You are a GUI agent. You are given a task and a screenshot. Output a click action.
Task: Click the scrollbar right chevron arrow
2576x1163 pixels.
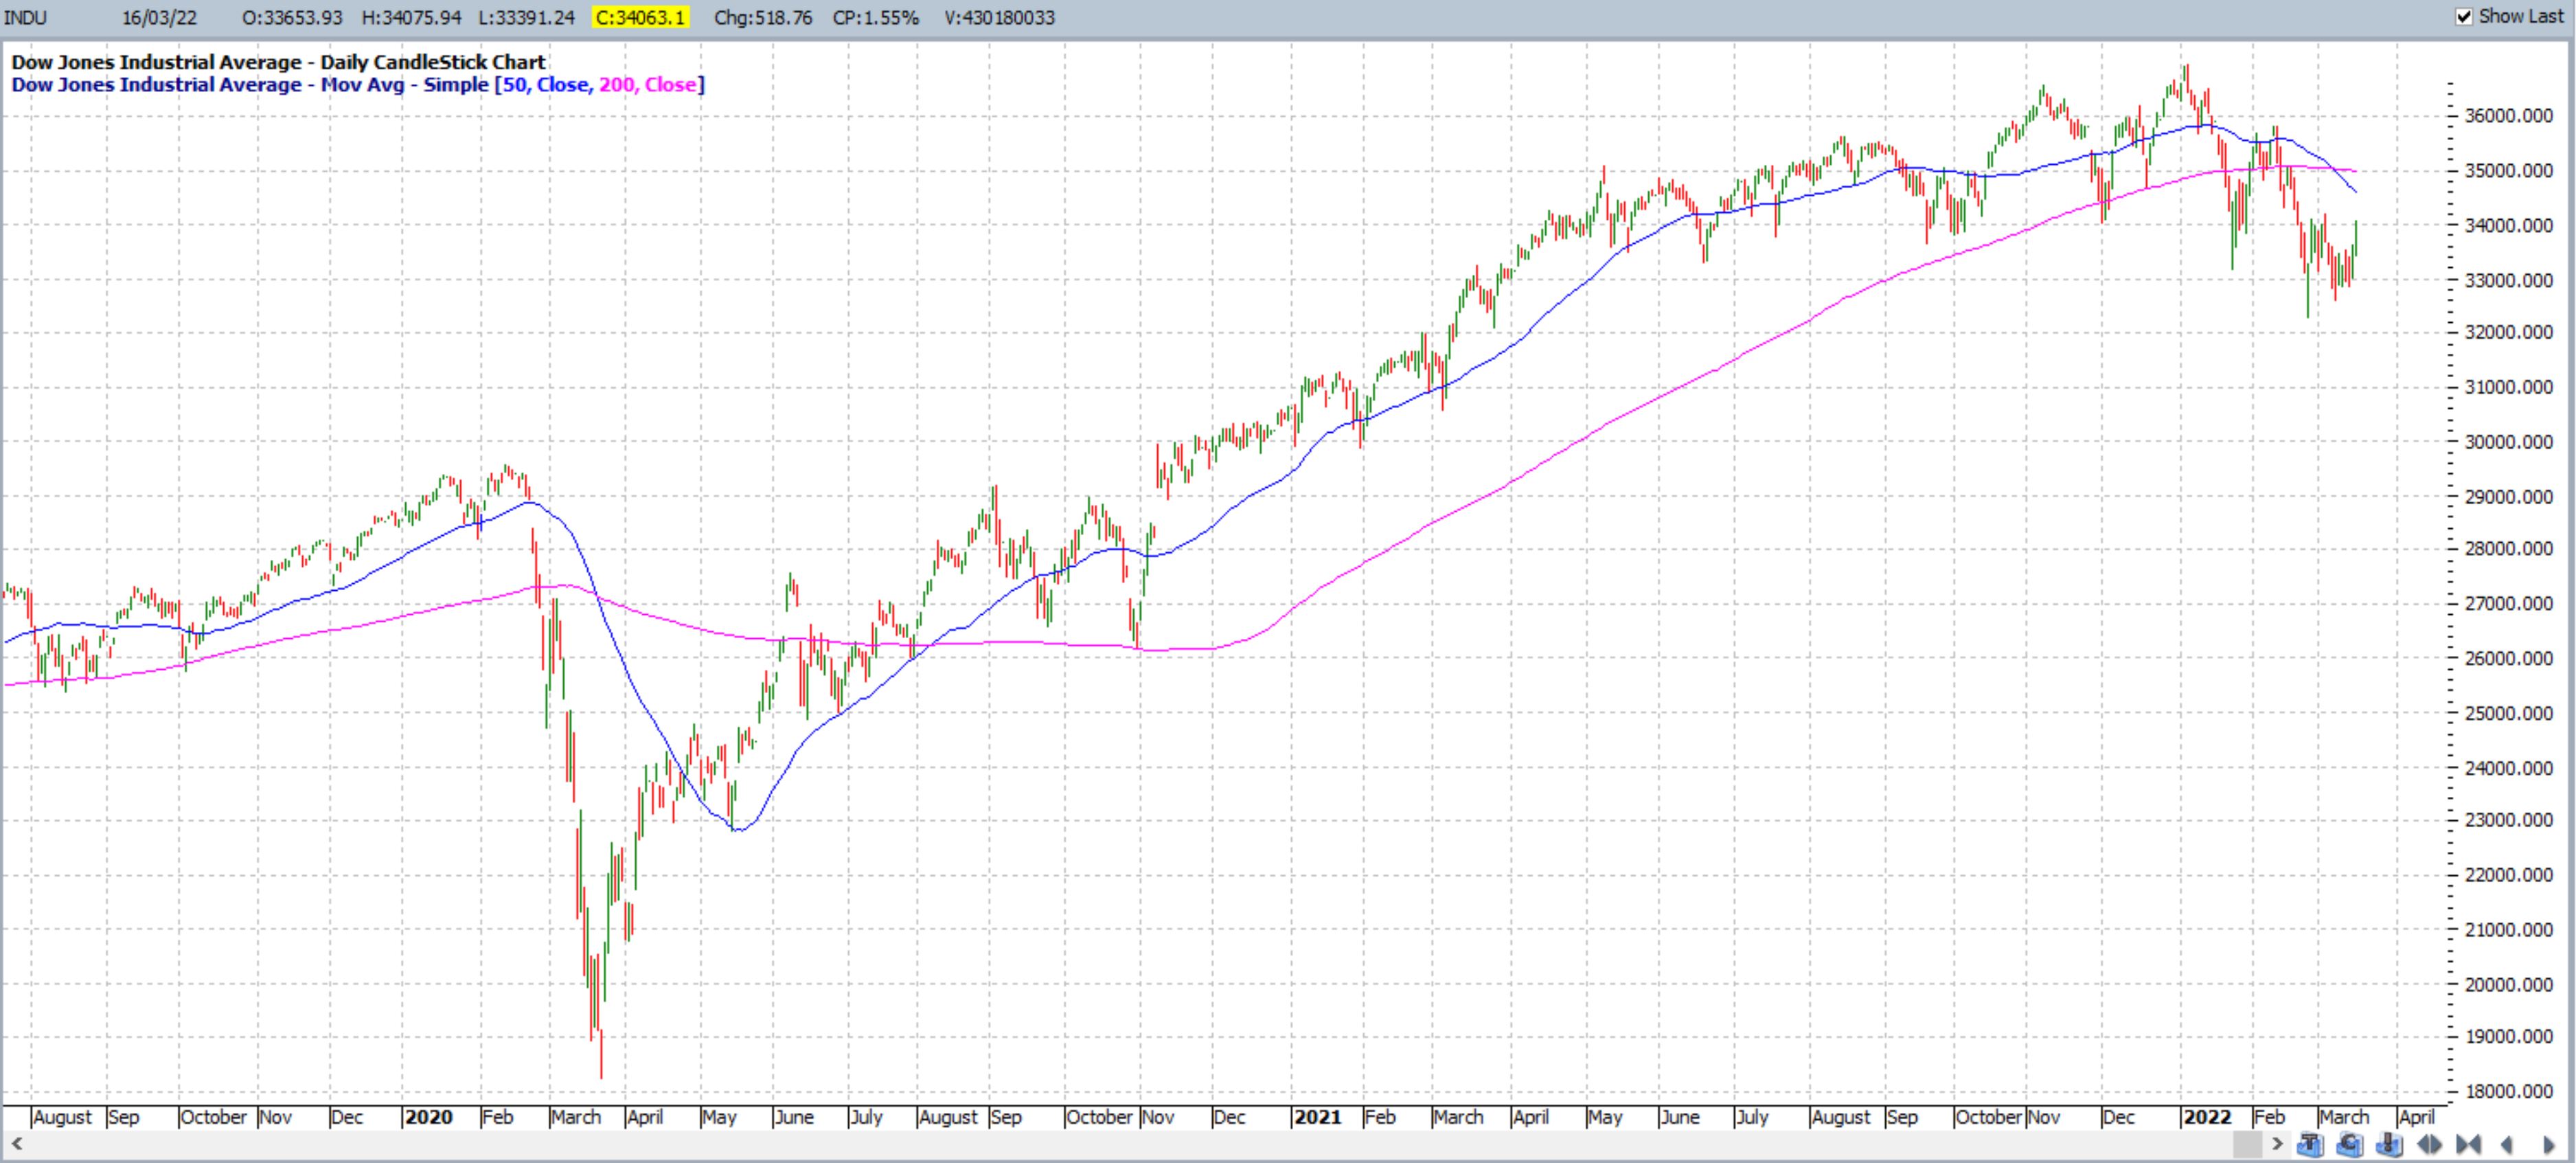click(2278, 1144)
